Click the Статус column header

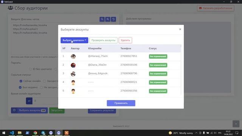click(x=153, y=48)
